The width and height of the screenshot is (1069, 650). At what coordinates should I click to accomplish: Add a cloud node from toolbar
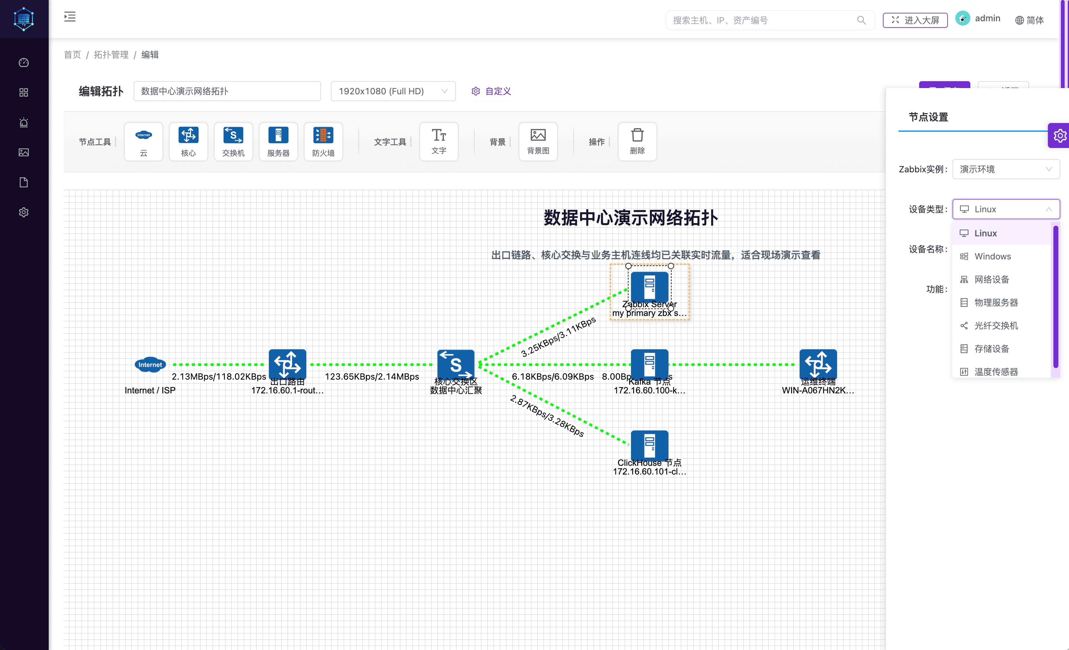click(143, 141)
